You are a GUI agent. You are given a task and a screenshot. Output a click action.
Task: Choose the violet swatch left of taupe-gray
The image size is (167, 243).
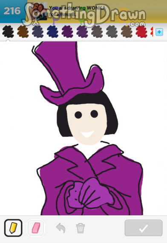[x=82, y=32]
